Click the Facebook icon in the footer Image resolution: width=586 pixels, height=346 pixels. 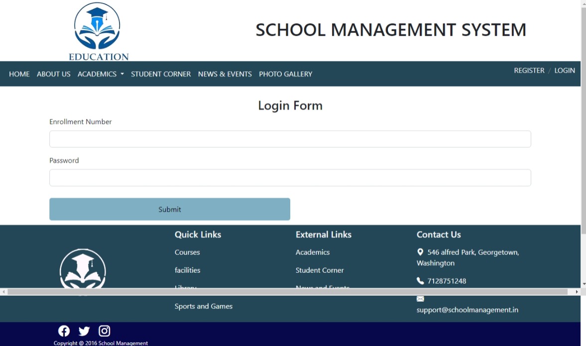(64, 331)
